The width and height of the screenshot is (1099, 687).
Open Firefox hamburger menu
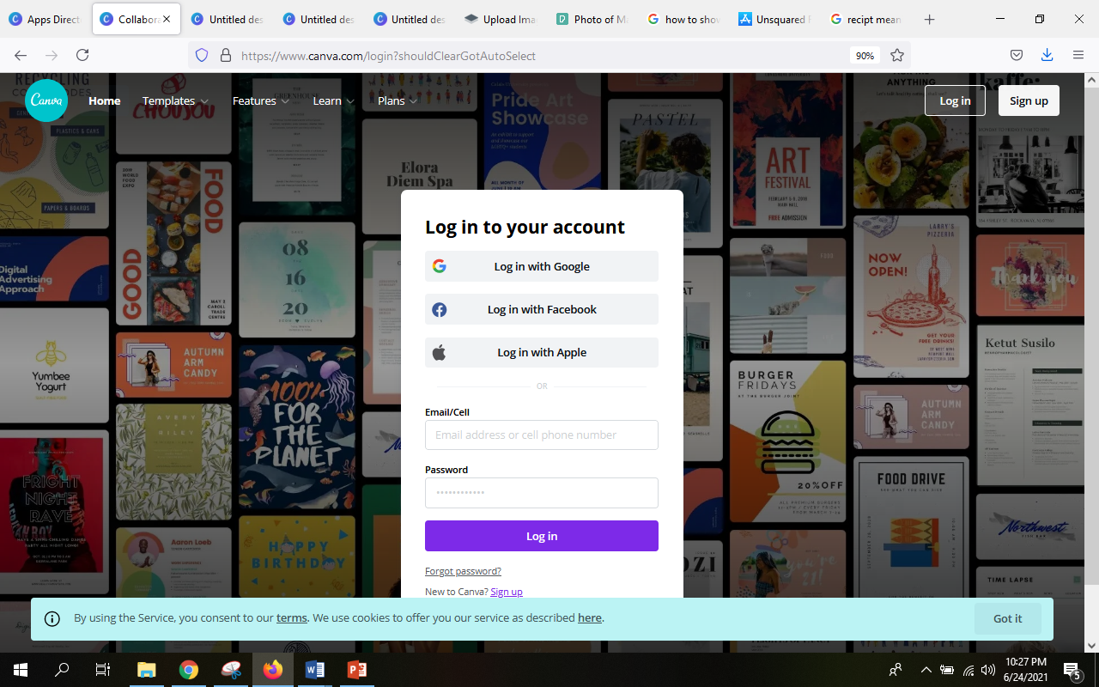(1078, 55)
